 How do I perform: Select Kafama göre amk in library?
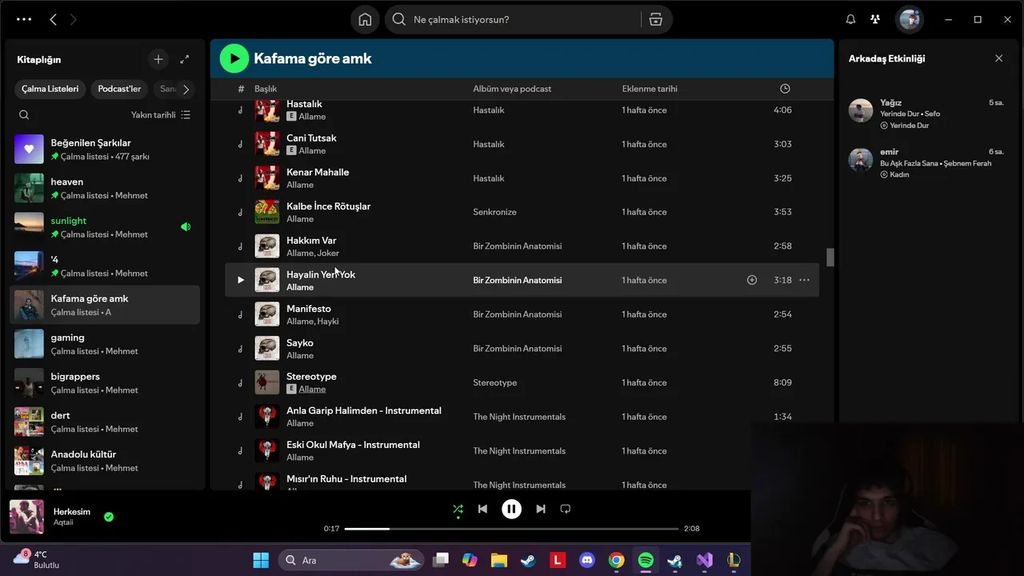105,305
